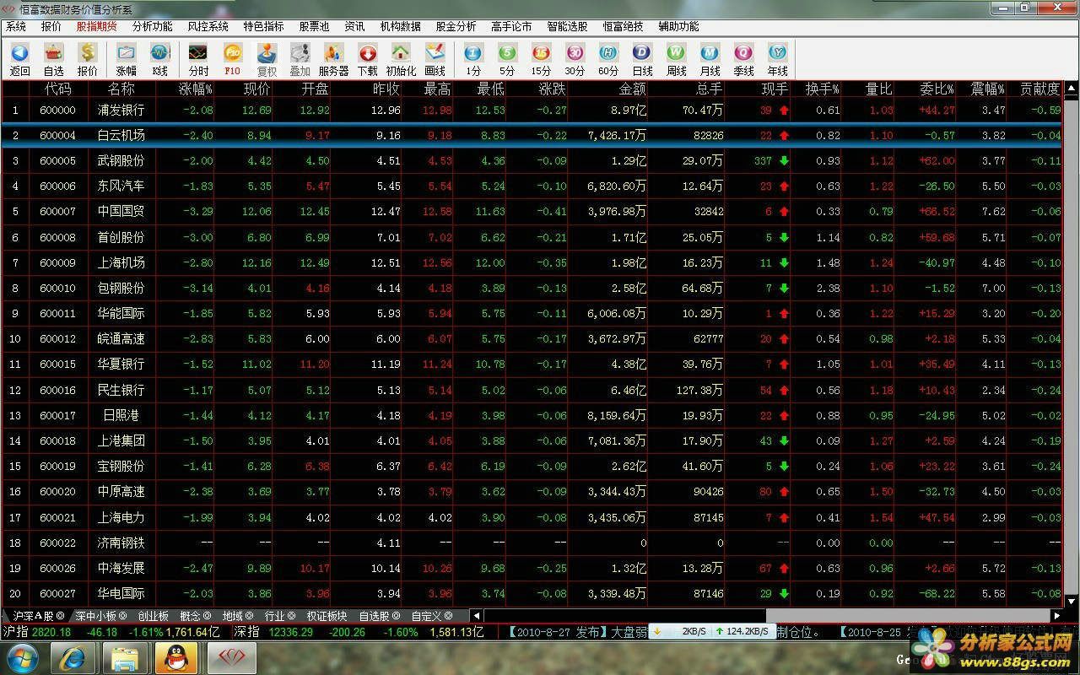Open the 系统 menu
Viewport: 1080px width, 675px height.
tap(16, 27)
